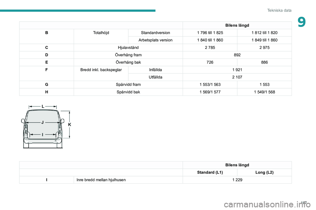
Task: Click the "Infällda" cell
Action: point(155,70)
